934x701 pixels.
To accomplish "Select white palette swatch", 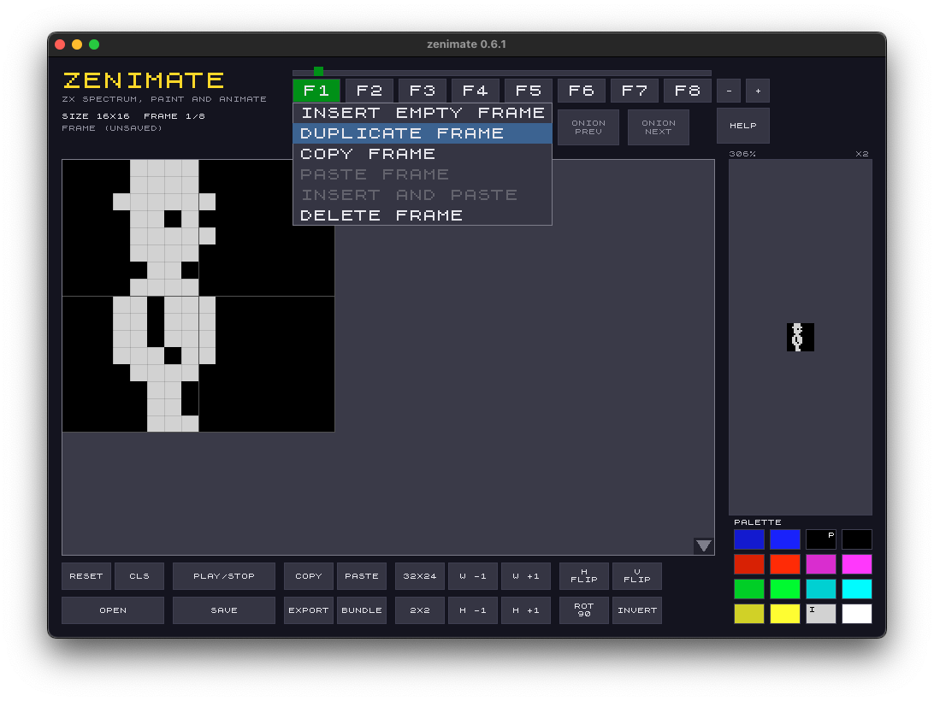I will tap(856, 614).
